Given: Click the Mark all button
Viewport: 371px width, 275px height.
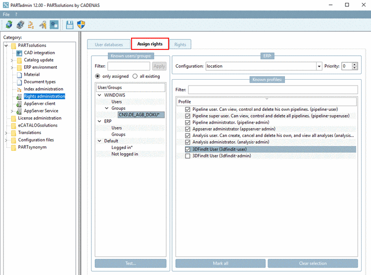Looking at the screenshot, I should (x=221, y=264).
